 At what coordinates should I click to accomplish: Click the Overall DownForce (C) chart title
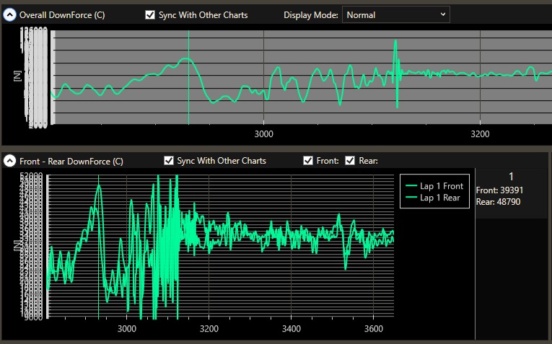point(62,15)
